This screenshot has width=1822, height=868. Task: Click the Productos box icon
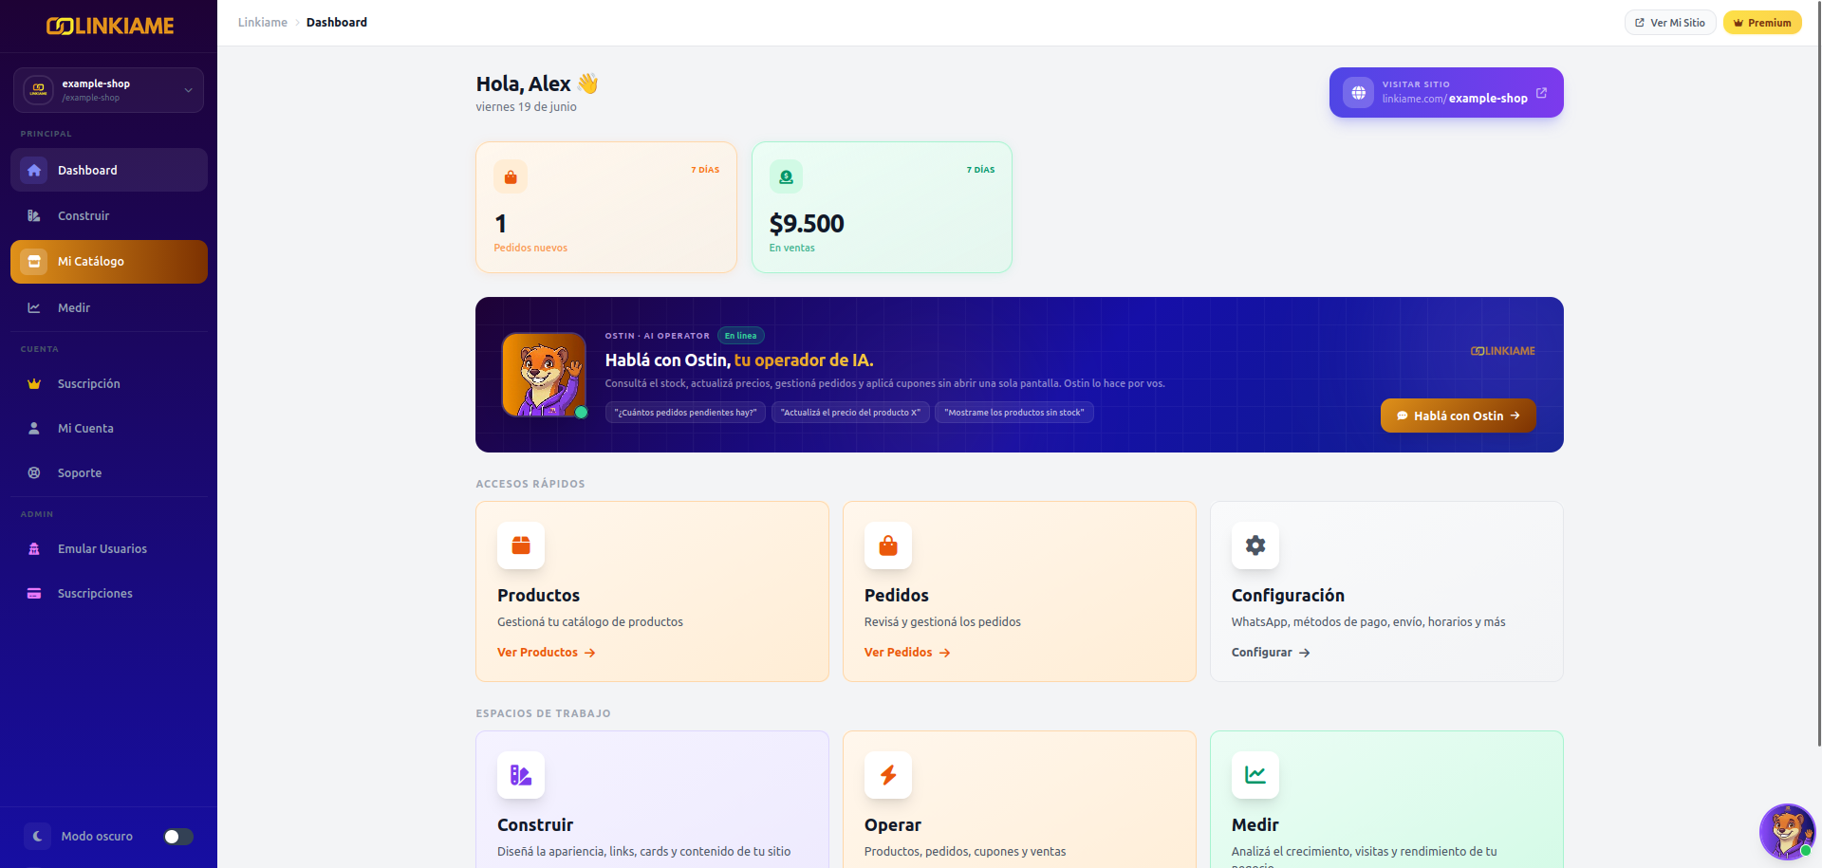521,545
